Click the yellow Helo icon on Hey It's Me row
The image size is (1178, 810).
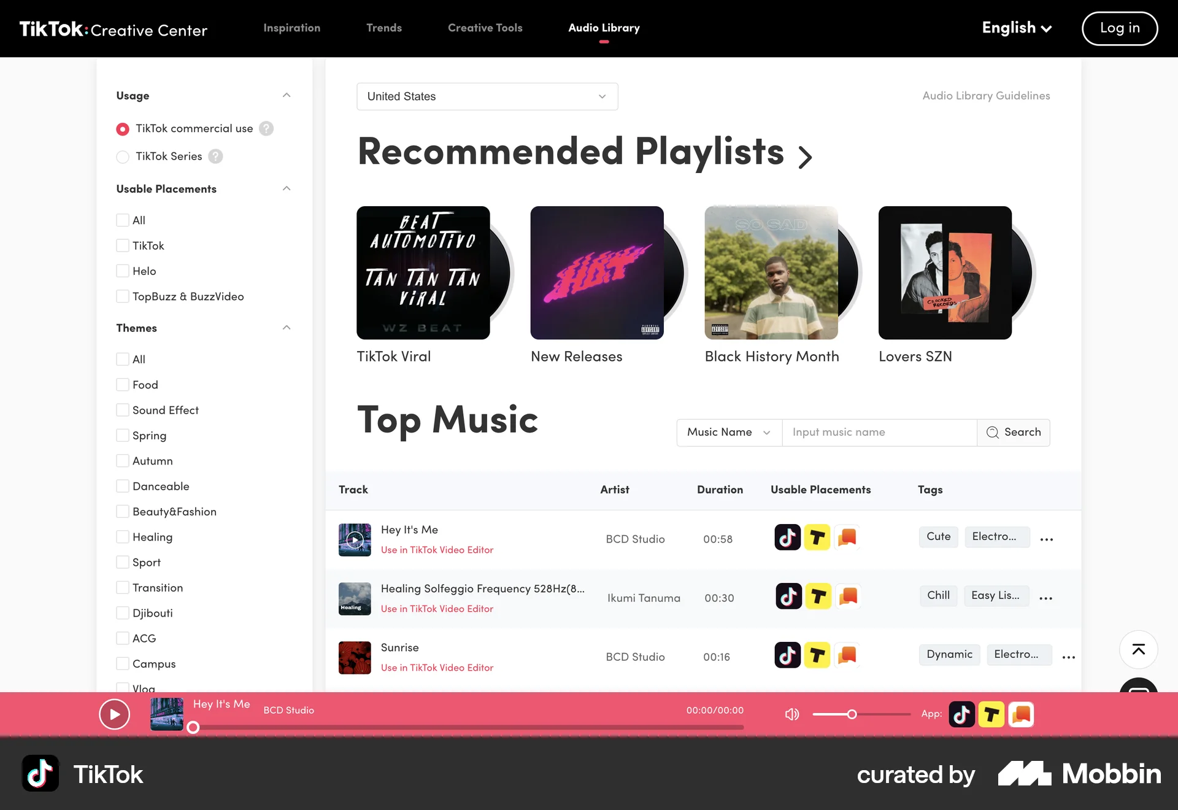point(817,537)
